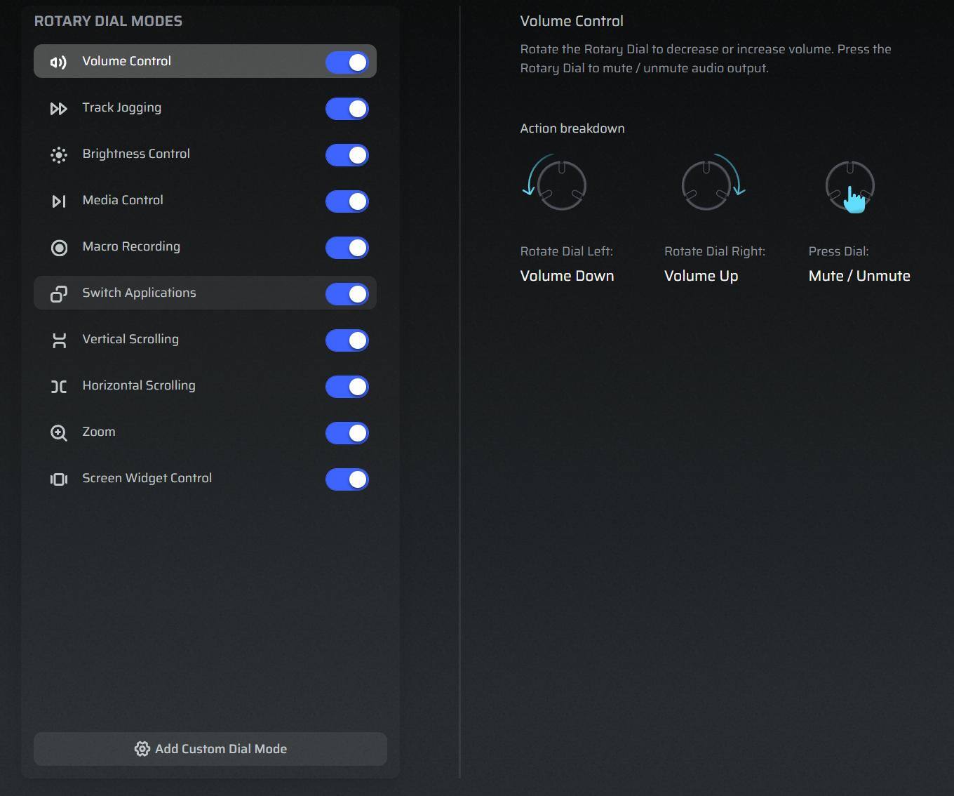Click the Macro Recording record icon
The height and width of the screenshot is (796, 954).
[59, 247]
